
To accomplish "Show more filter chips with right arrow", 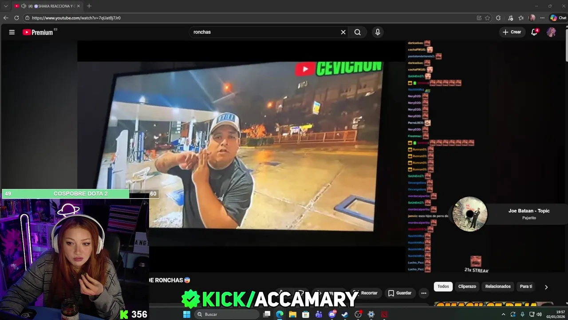I will click(x=546, y=287).
